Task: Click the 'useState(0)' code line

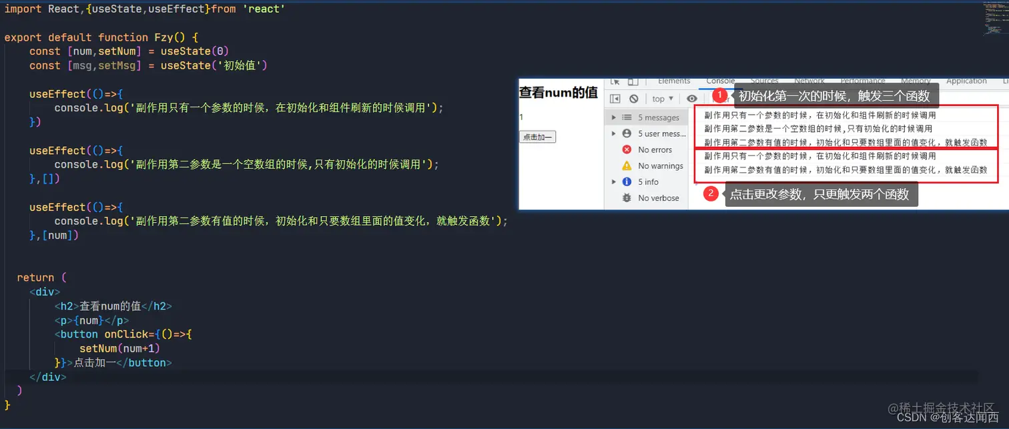Action: tap(129, 51)
